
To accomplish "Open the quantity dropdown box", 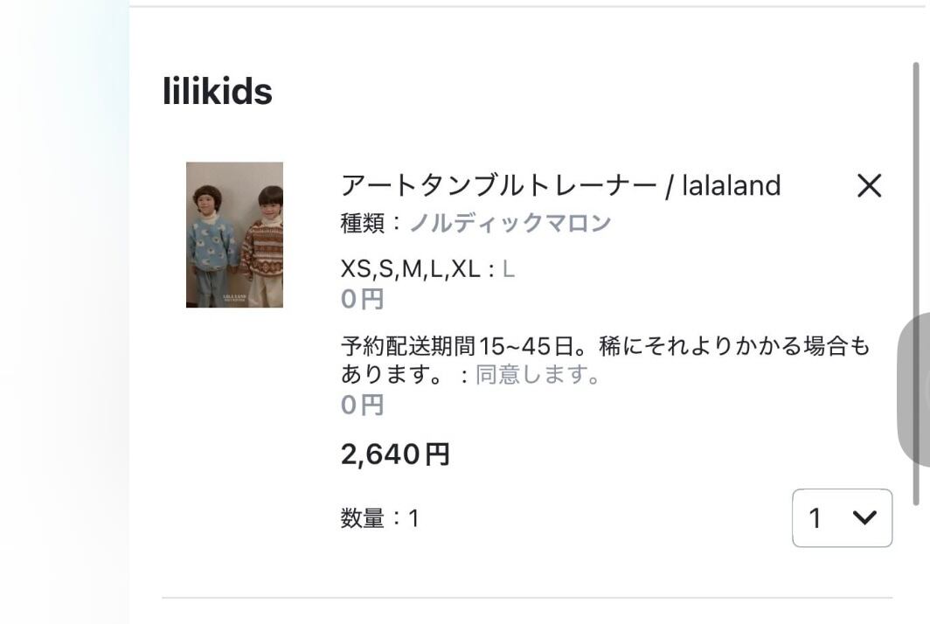I will coord(842,518).
